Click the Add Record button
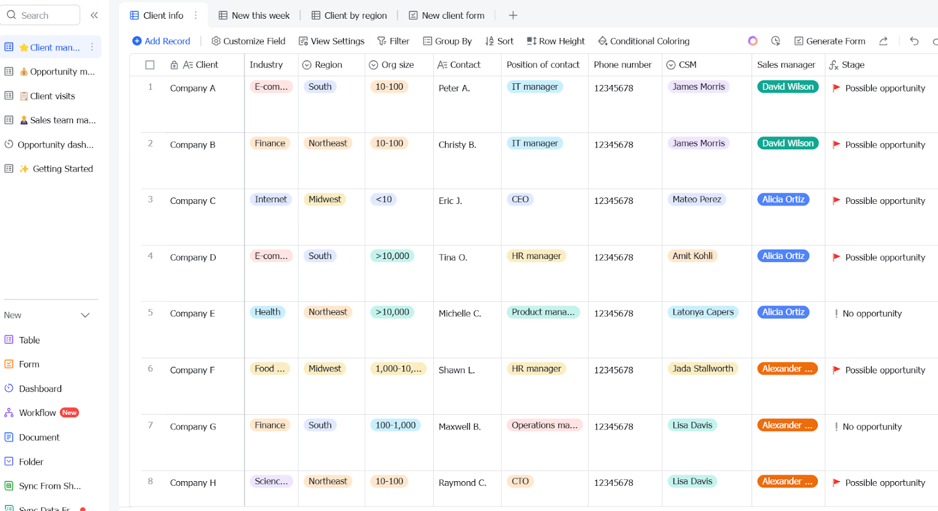The height and width of the screenshot is (511, 938). point(161,41)
